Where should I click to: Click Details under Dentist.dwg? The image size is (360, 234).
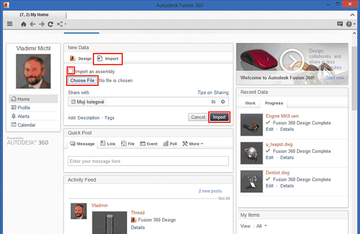(x=287, y=186)
